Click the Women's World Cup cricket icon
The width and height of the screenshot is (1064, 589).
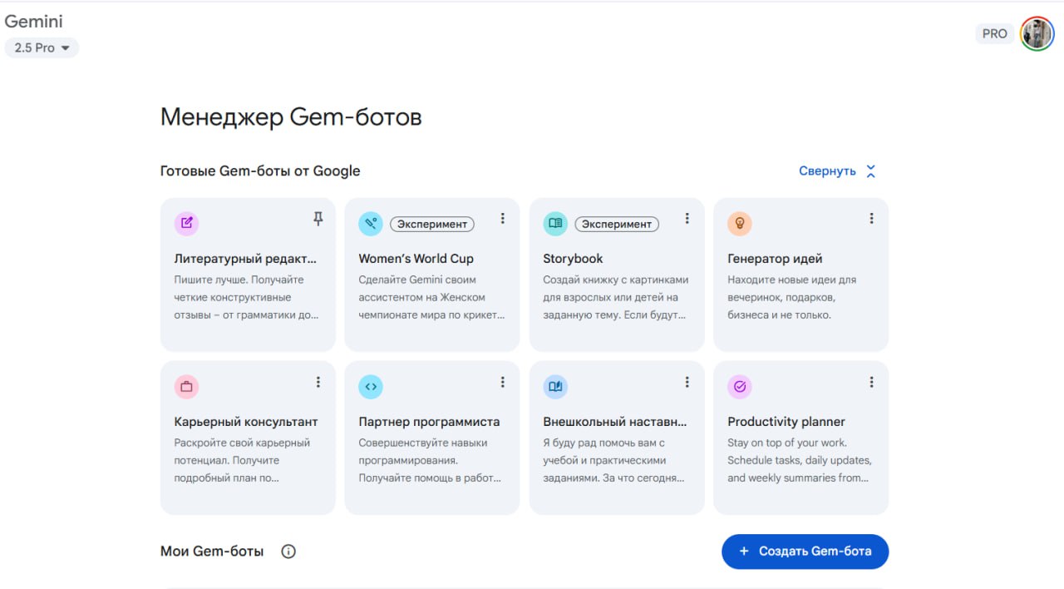[x=371, y=223]
